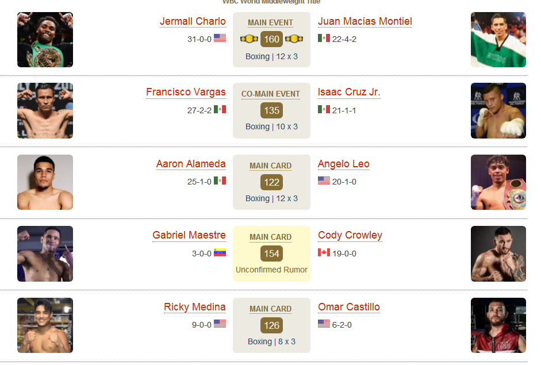
Task: Click the right championship belt icon
Action: click(x=294, y=39)
